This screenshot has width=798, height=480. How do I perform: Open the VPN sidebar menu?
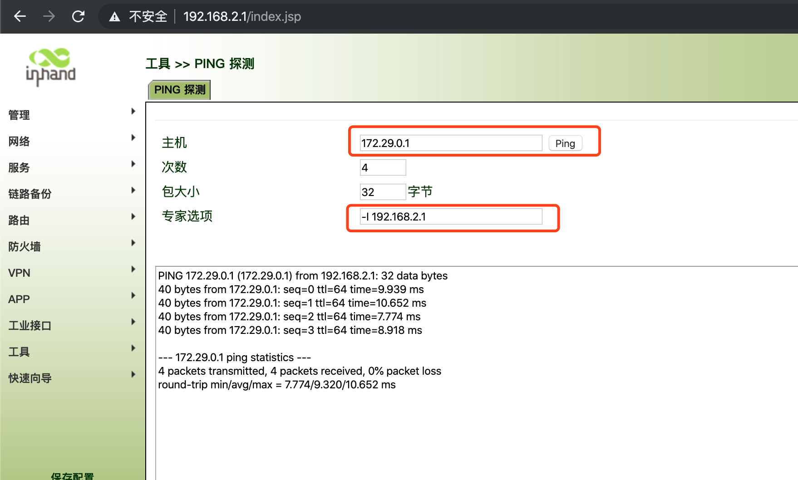(x=20, y=273)
